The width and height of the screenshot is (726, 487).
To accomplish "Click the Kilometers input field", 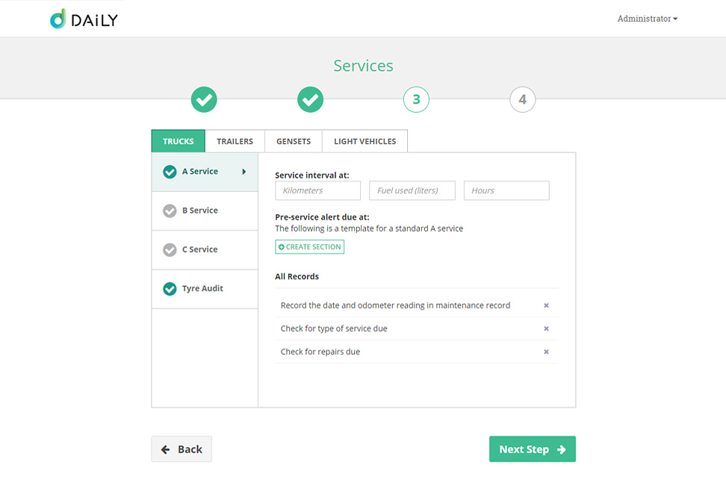I will (318, 190).
